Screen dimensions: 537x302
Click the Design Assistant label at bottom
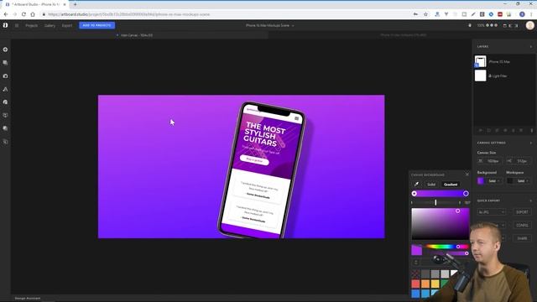coord(28,299)
